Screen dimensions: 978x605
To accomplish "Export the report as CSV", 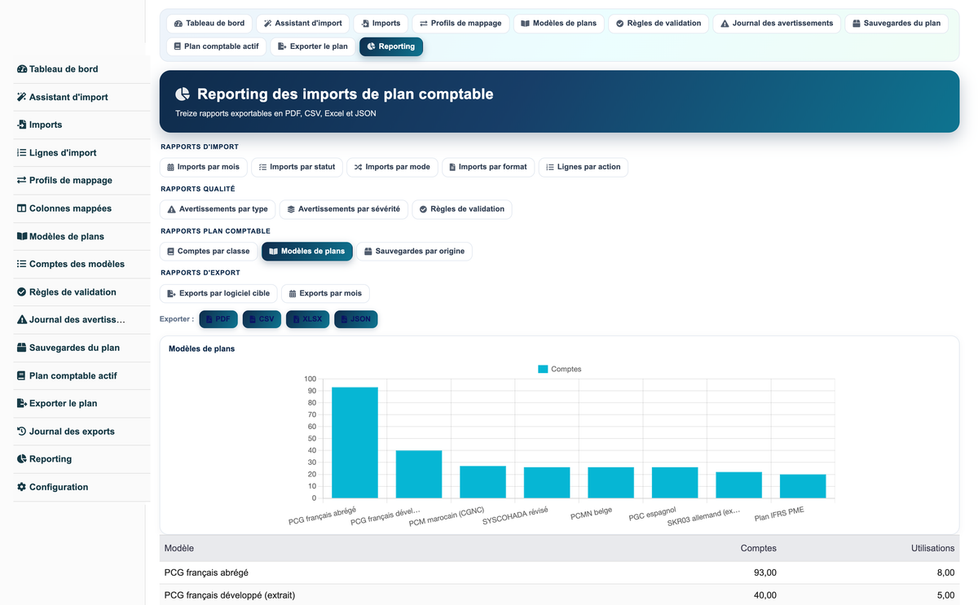I will [262, 319].
